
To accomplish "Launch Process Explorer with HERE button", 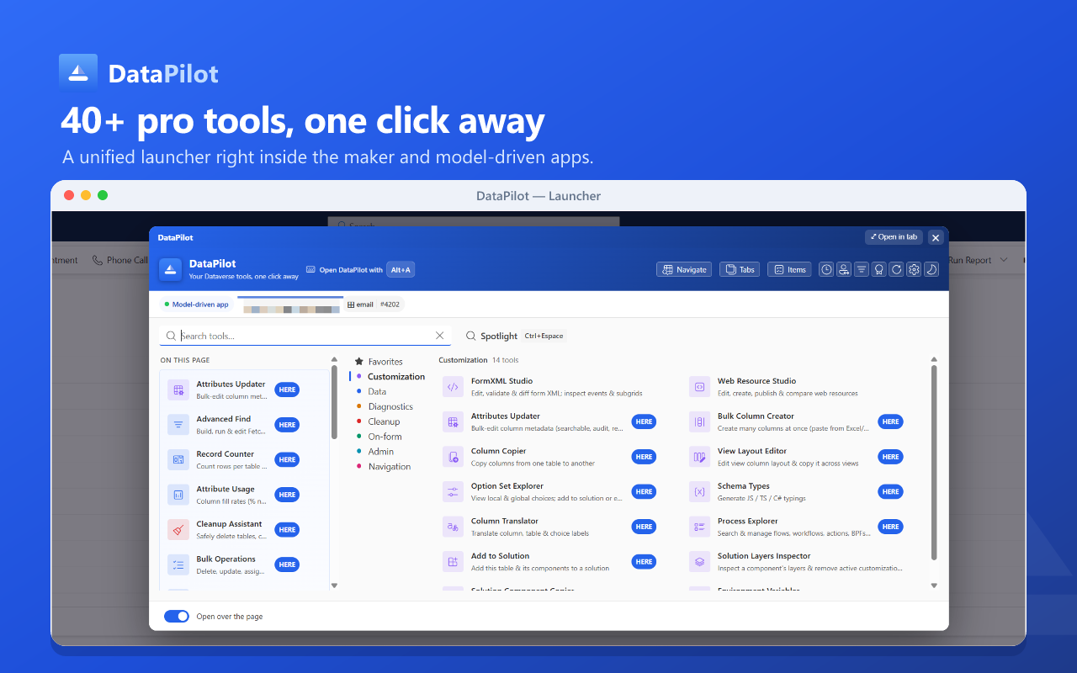I will (x=890, y=527).
